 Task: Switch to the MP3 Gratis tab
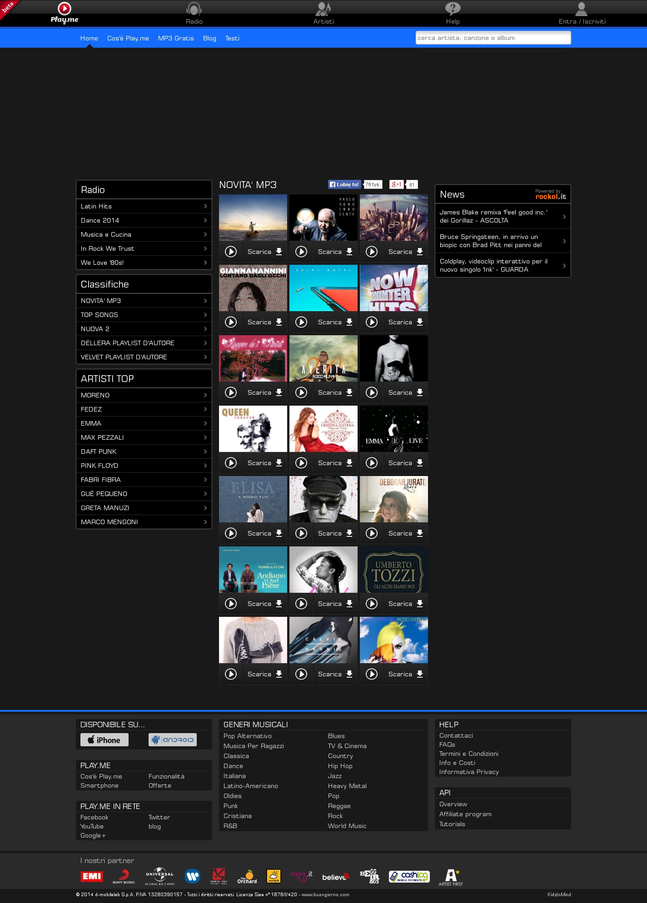coord(176,38)
